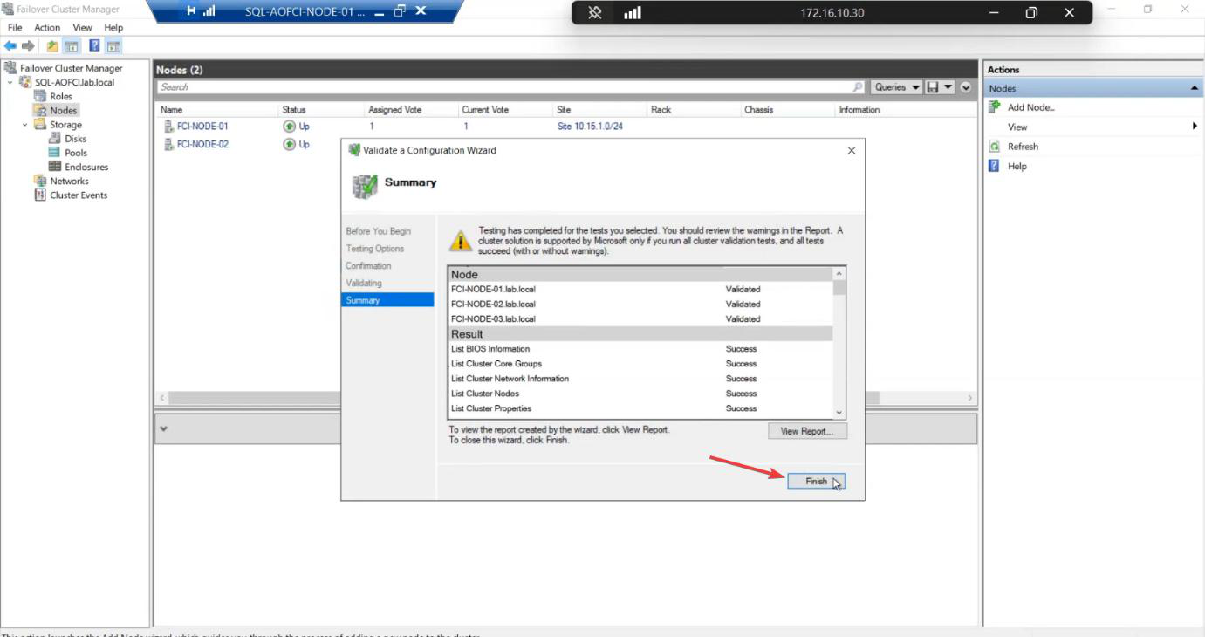Click Before You Begin wizard step
1205x637 pixels.
click(x=378, y=231)
